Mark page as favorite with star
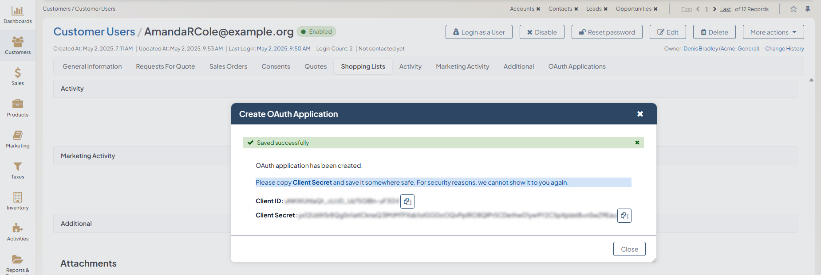The width and height of the screenshot is (821, 275). (793, 9)
